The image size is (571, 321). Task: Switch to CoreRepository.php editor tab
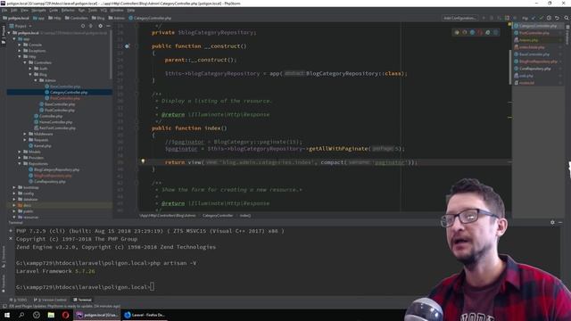(537, 69)
